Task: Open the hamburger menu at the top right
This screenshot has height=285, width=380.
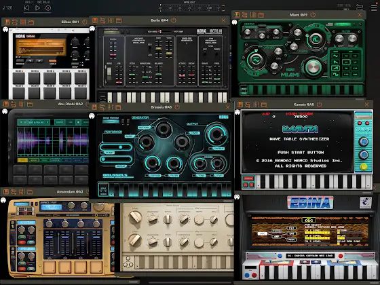Action: tap(374, 7)
